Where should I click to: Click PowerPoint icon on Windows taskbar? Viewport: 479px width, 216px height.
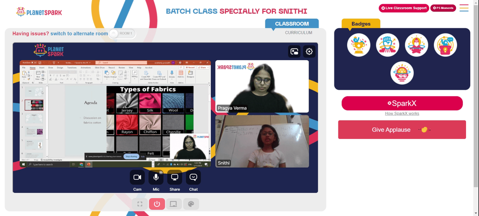coord(89,164)
